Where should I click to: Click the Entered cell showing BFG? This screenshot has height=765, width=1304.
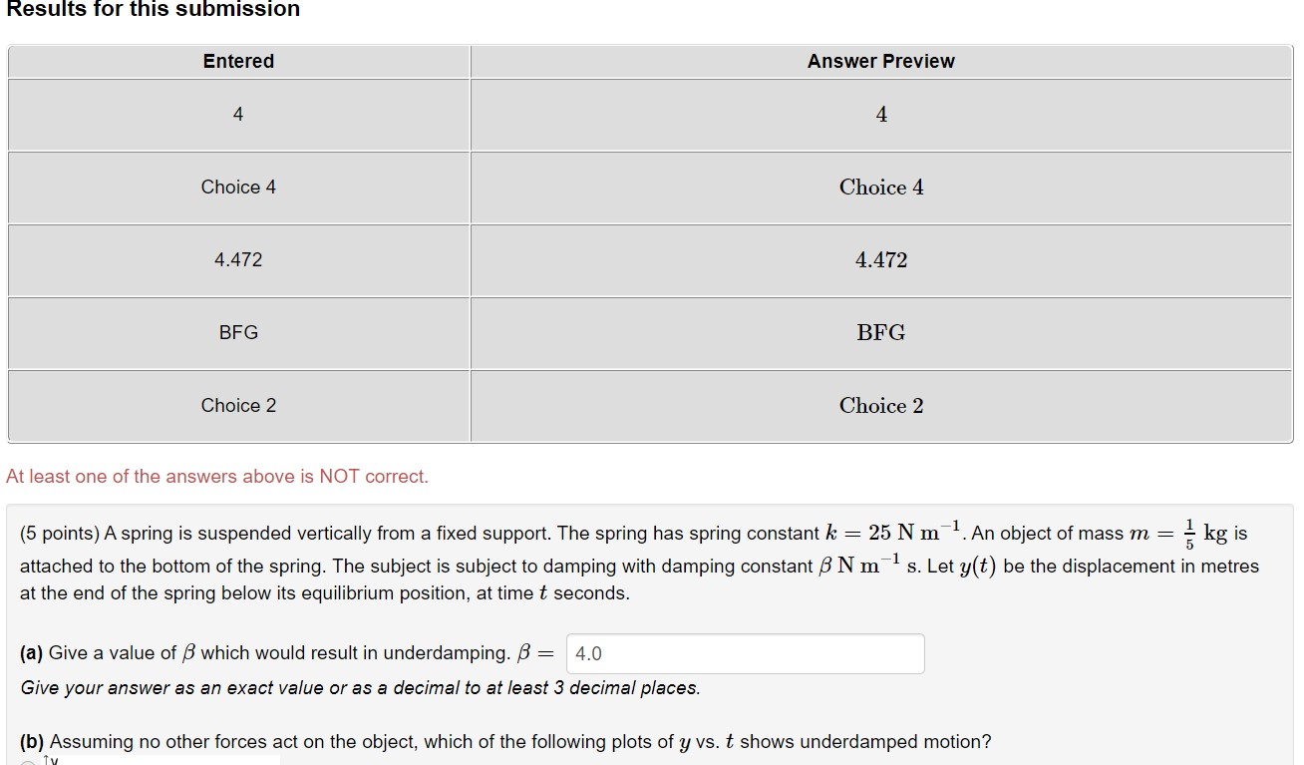[237, 332]
